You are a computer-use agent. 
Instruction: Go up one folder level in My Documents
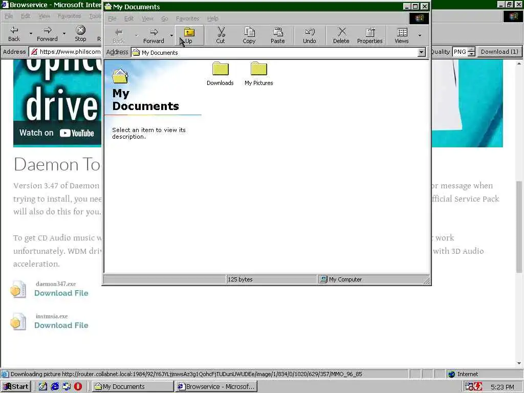[x=189, y=35]
